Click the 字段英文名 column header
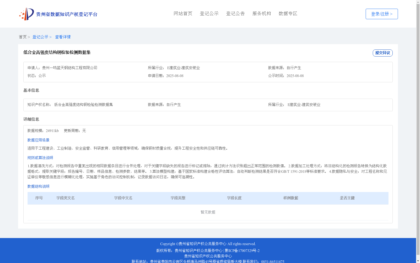 point(66,198)
